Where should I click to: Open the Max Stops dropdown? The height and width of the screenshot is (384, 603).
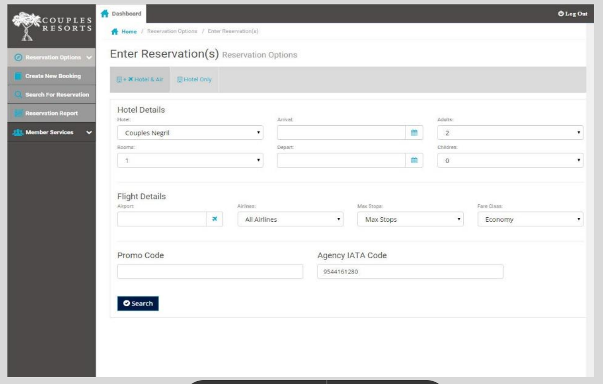pos(410,219)
